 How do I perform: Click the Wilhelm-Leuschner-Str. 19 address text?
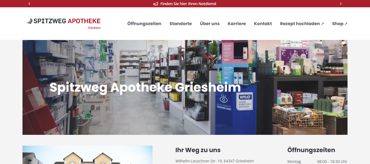click(x=215, y=161)
